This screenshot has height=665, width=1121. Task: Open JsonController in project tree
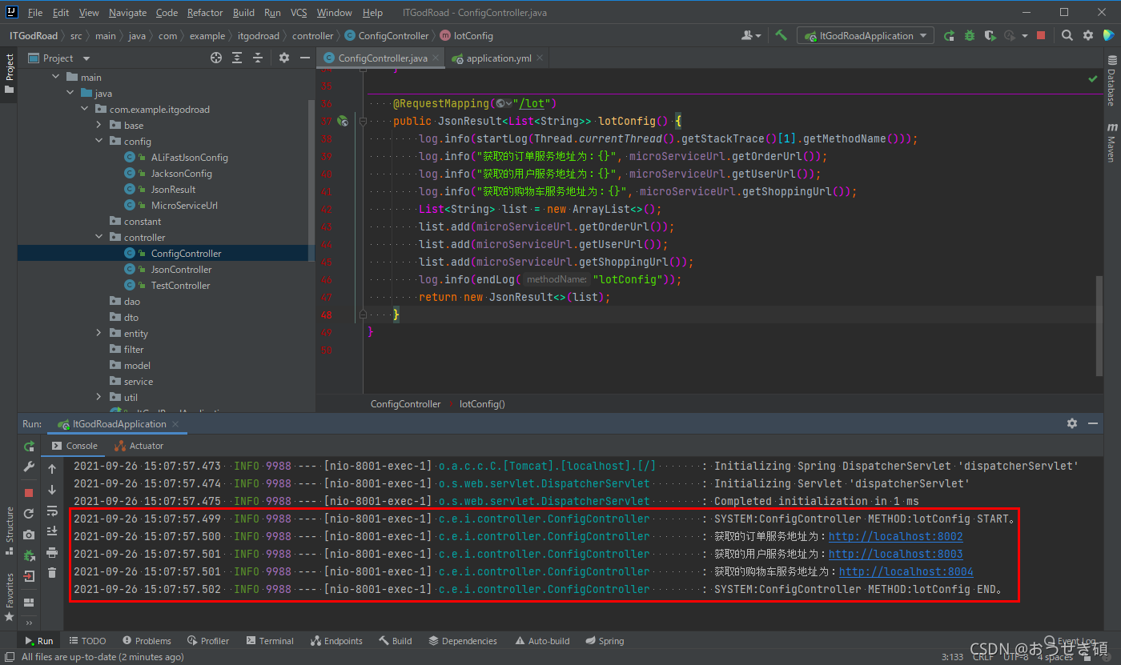point(181,270)
